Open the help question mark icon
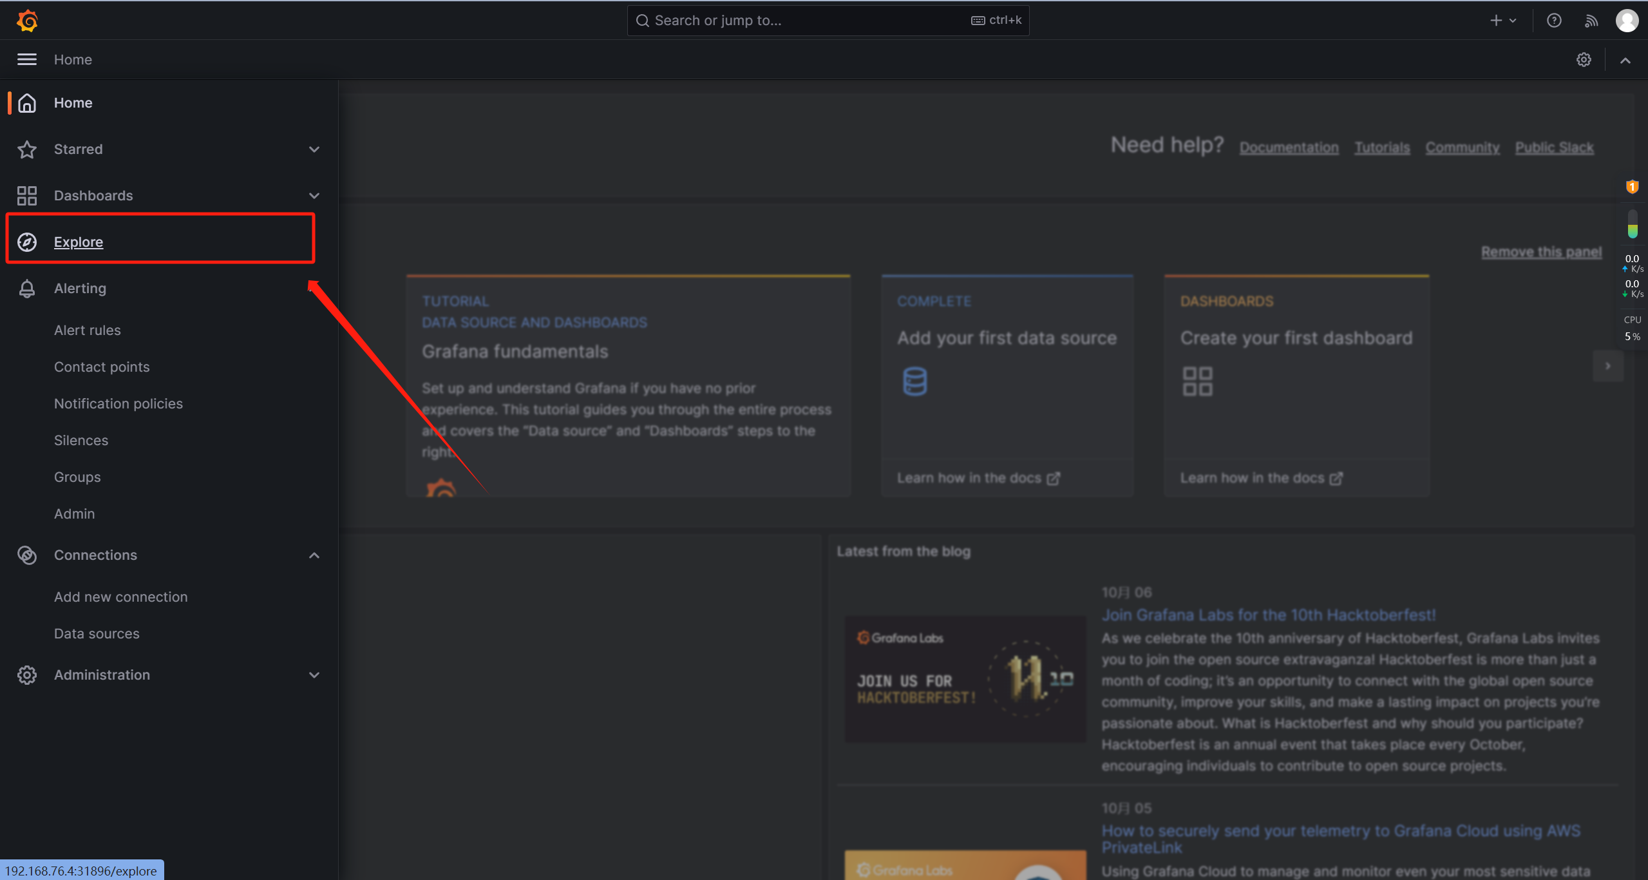 [1554, 21]
